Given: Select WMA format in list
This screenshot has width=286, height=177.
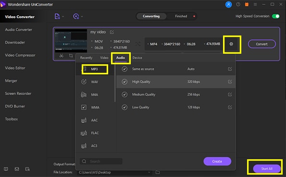Looking at the screenshot, I should pos(95,107).
